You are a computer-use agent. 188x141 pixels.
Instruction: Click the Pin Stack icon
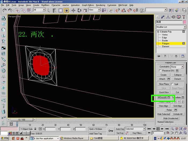[x=159, y=56]
